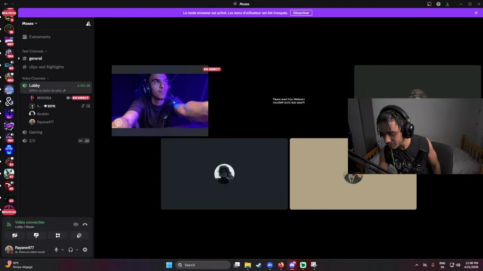Select MOUSSA in the Lobby list
Image resolution: width=483 pixels, height=271 pixels.
pos(44,98)
